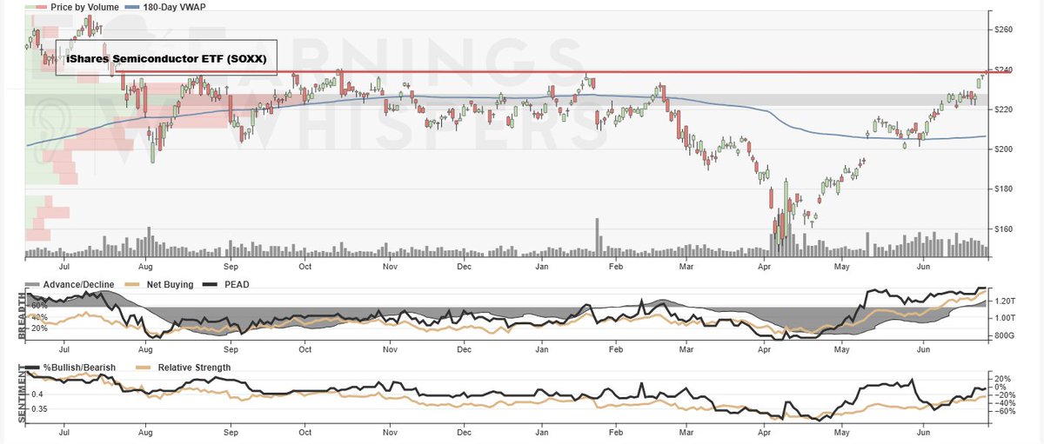Screen dimensions: 1044x444
Task: Click the -20% sentiment axis value
Action: [1003, 395]
